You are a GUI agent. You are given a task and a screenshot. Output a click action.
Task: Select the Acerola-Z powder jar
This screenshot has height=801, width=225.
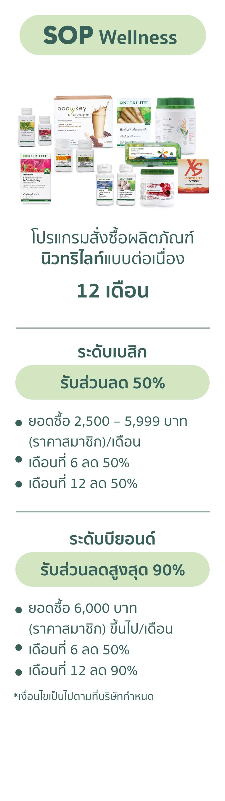pos(157,188)
